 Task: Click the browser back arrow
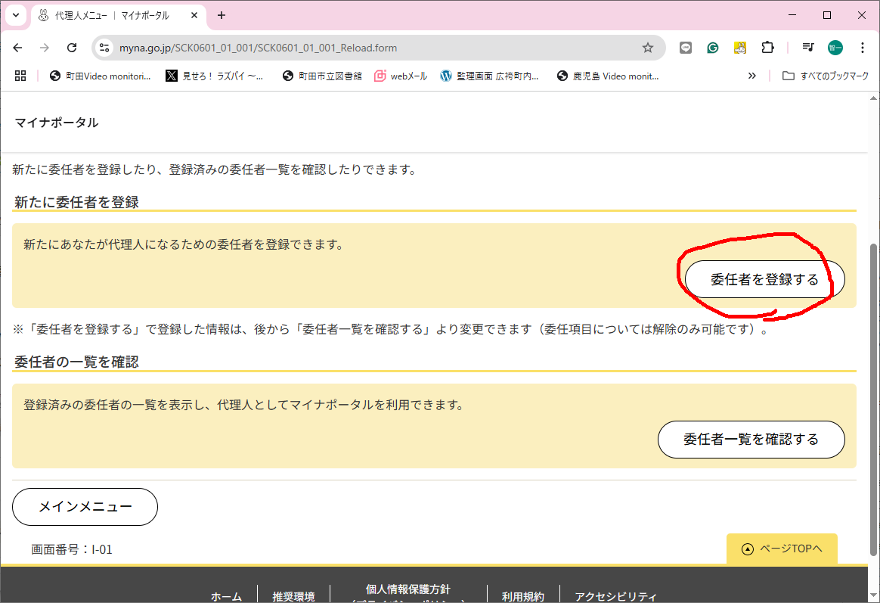click(18, 48)
